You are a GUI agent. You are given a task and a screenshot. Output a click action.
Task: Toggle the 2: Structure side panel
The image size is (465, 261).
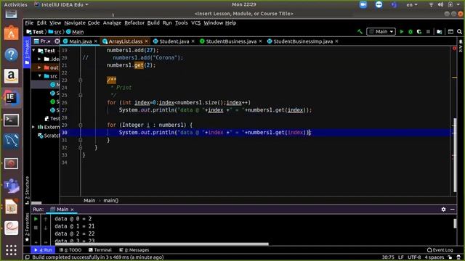click(x=27, y=190)
